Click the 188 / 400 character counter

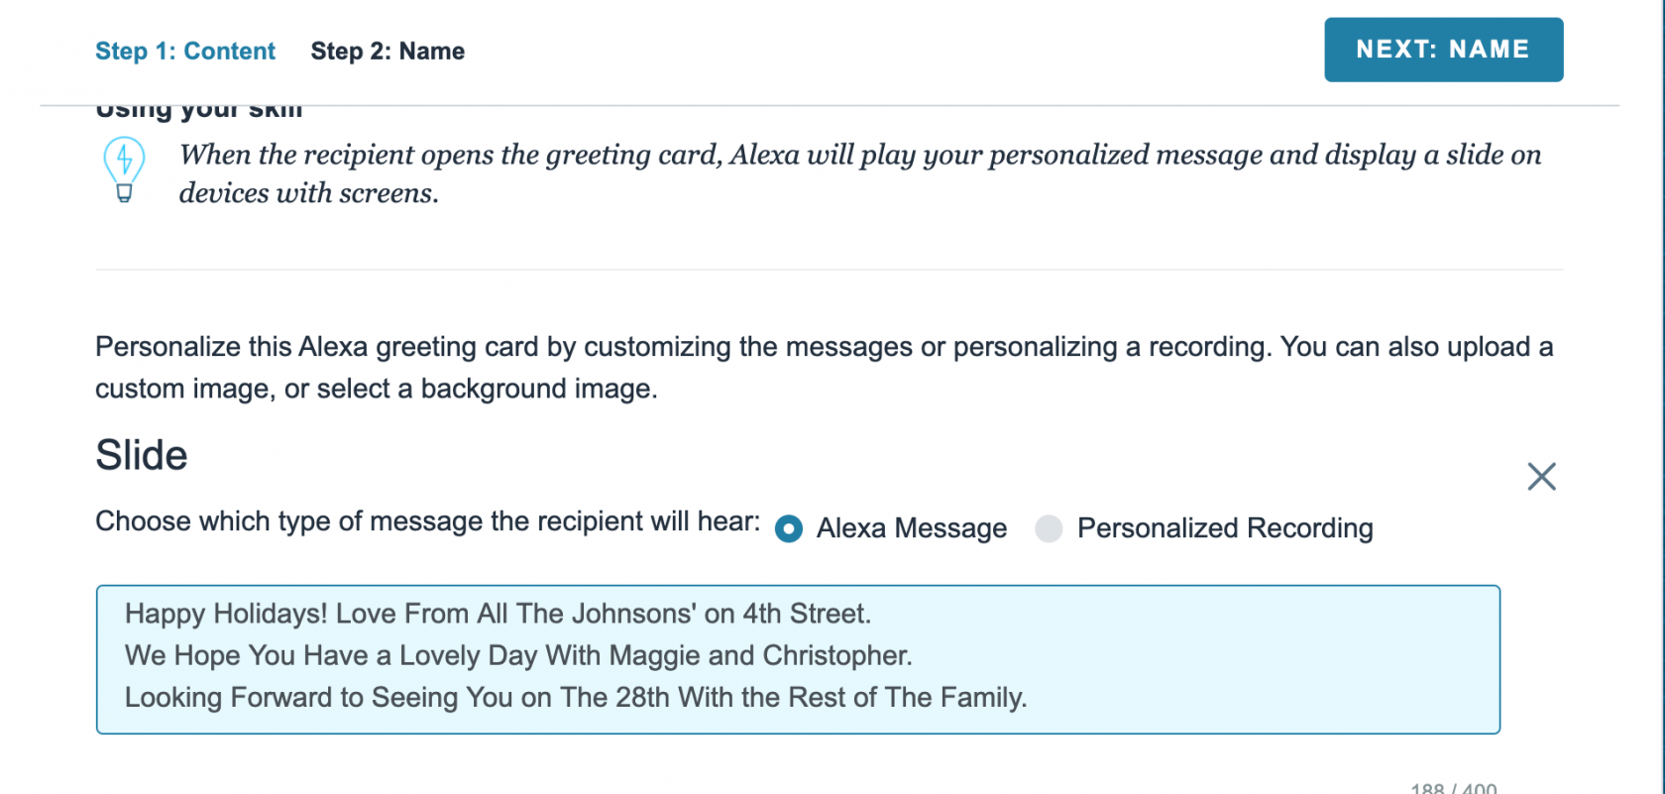pos(1453,788)
